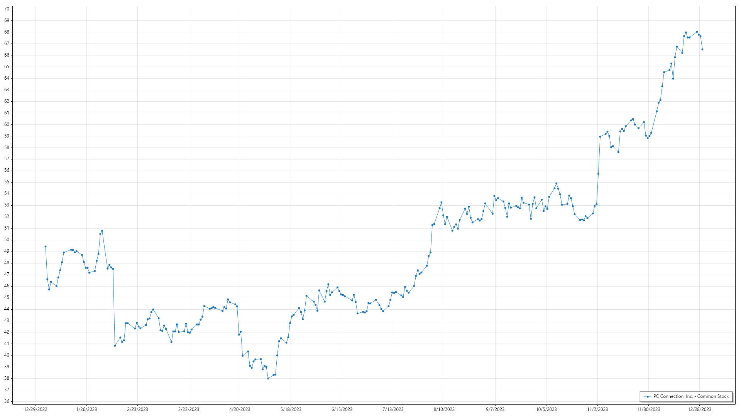Click the lowest data point near 38

(268, 378)
